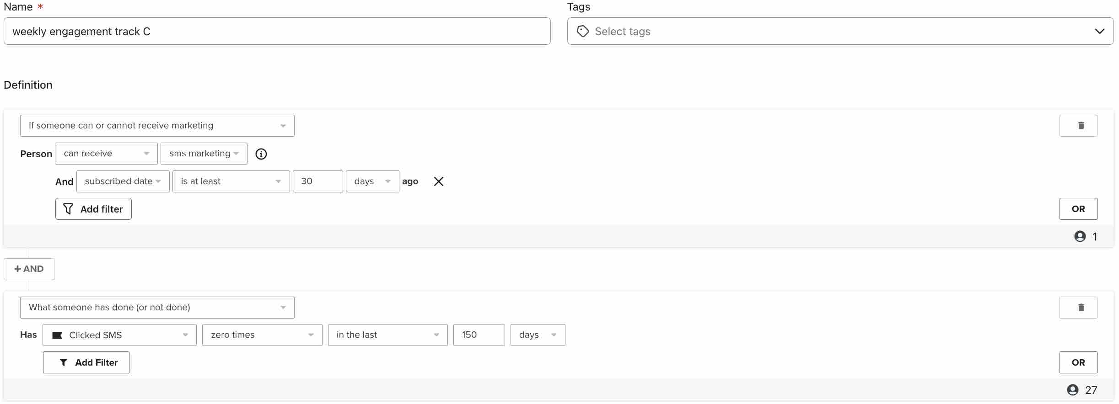Delete the Clicked SMS condition block
The image size is (1119, 404).
[1078, 308]
